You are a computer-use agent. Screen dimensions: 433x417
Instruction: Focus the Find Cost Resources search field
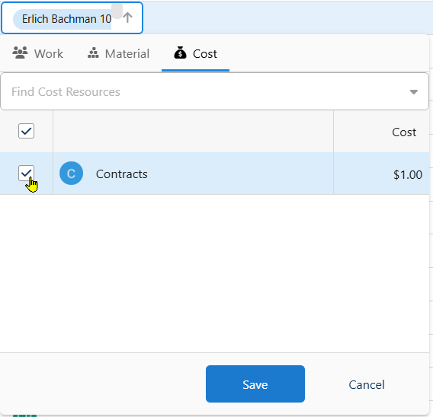point(214,91)
